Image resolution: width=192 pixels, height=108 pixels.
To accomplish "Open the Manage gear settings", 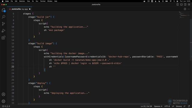I will point(3,101).
